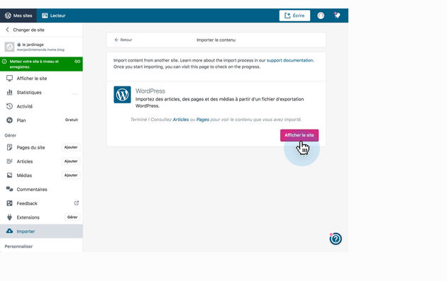Click Changer de site back chevron
Image resolution: width=447 pixels, height=281 pixels.
pos(7,30)
